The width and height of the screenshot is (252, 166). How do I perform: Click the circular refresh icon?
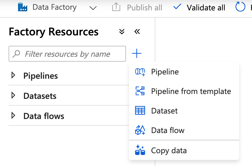[240, 7]
